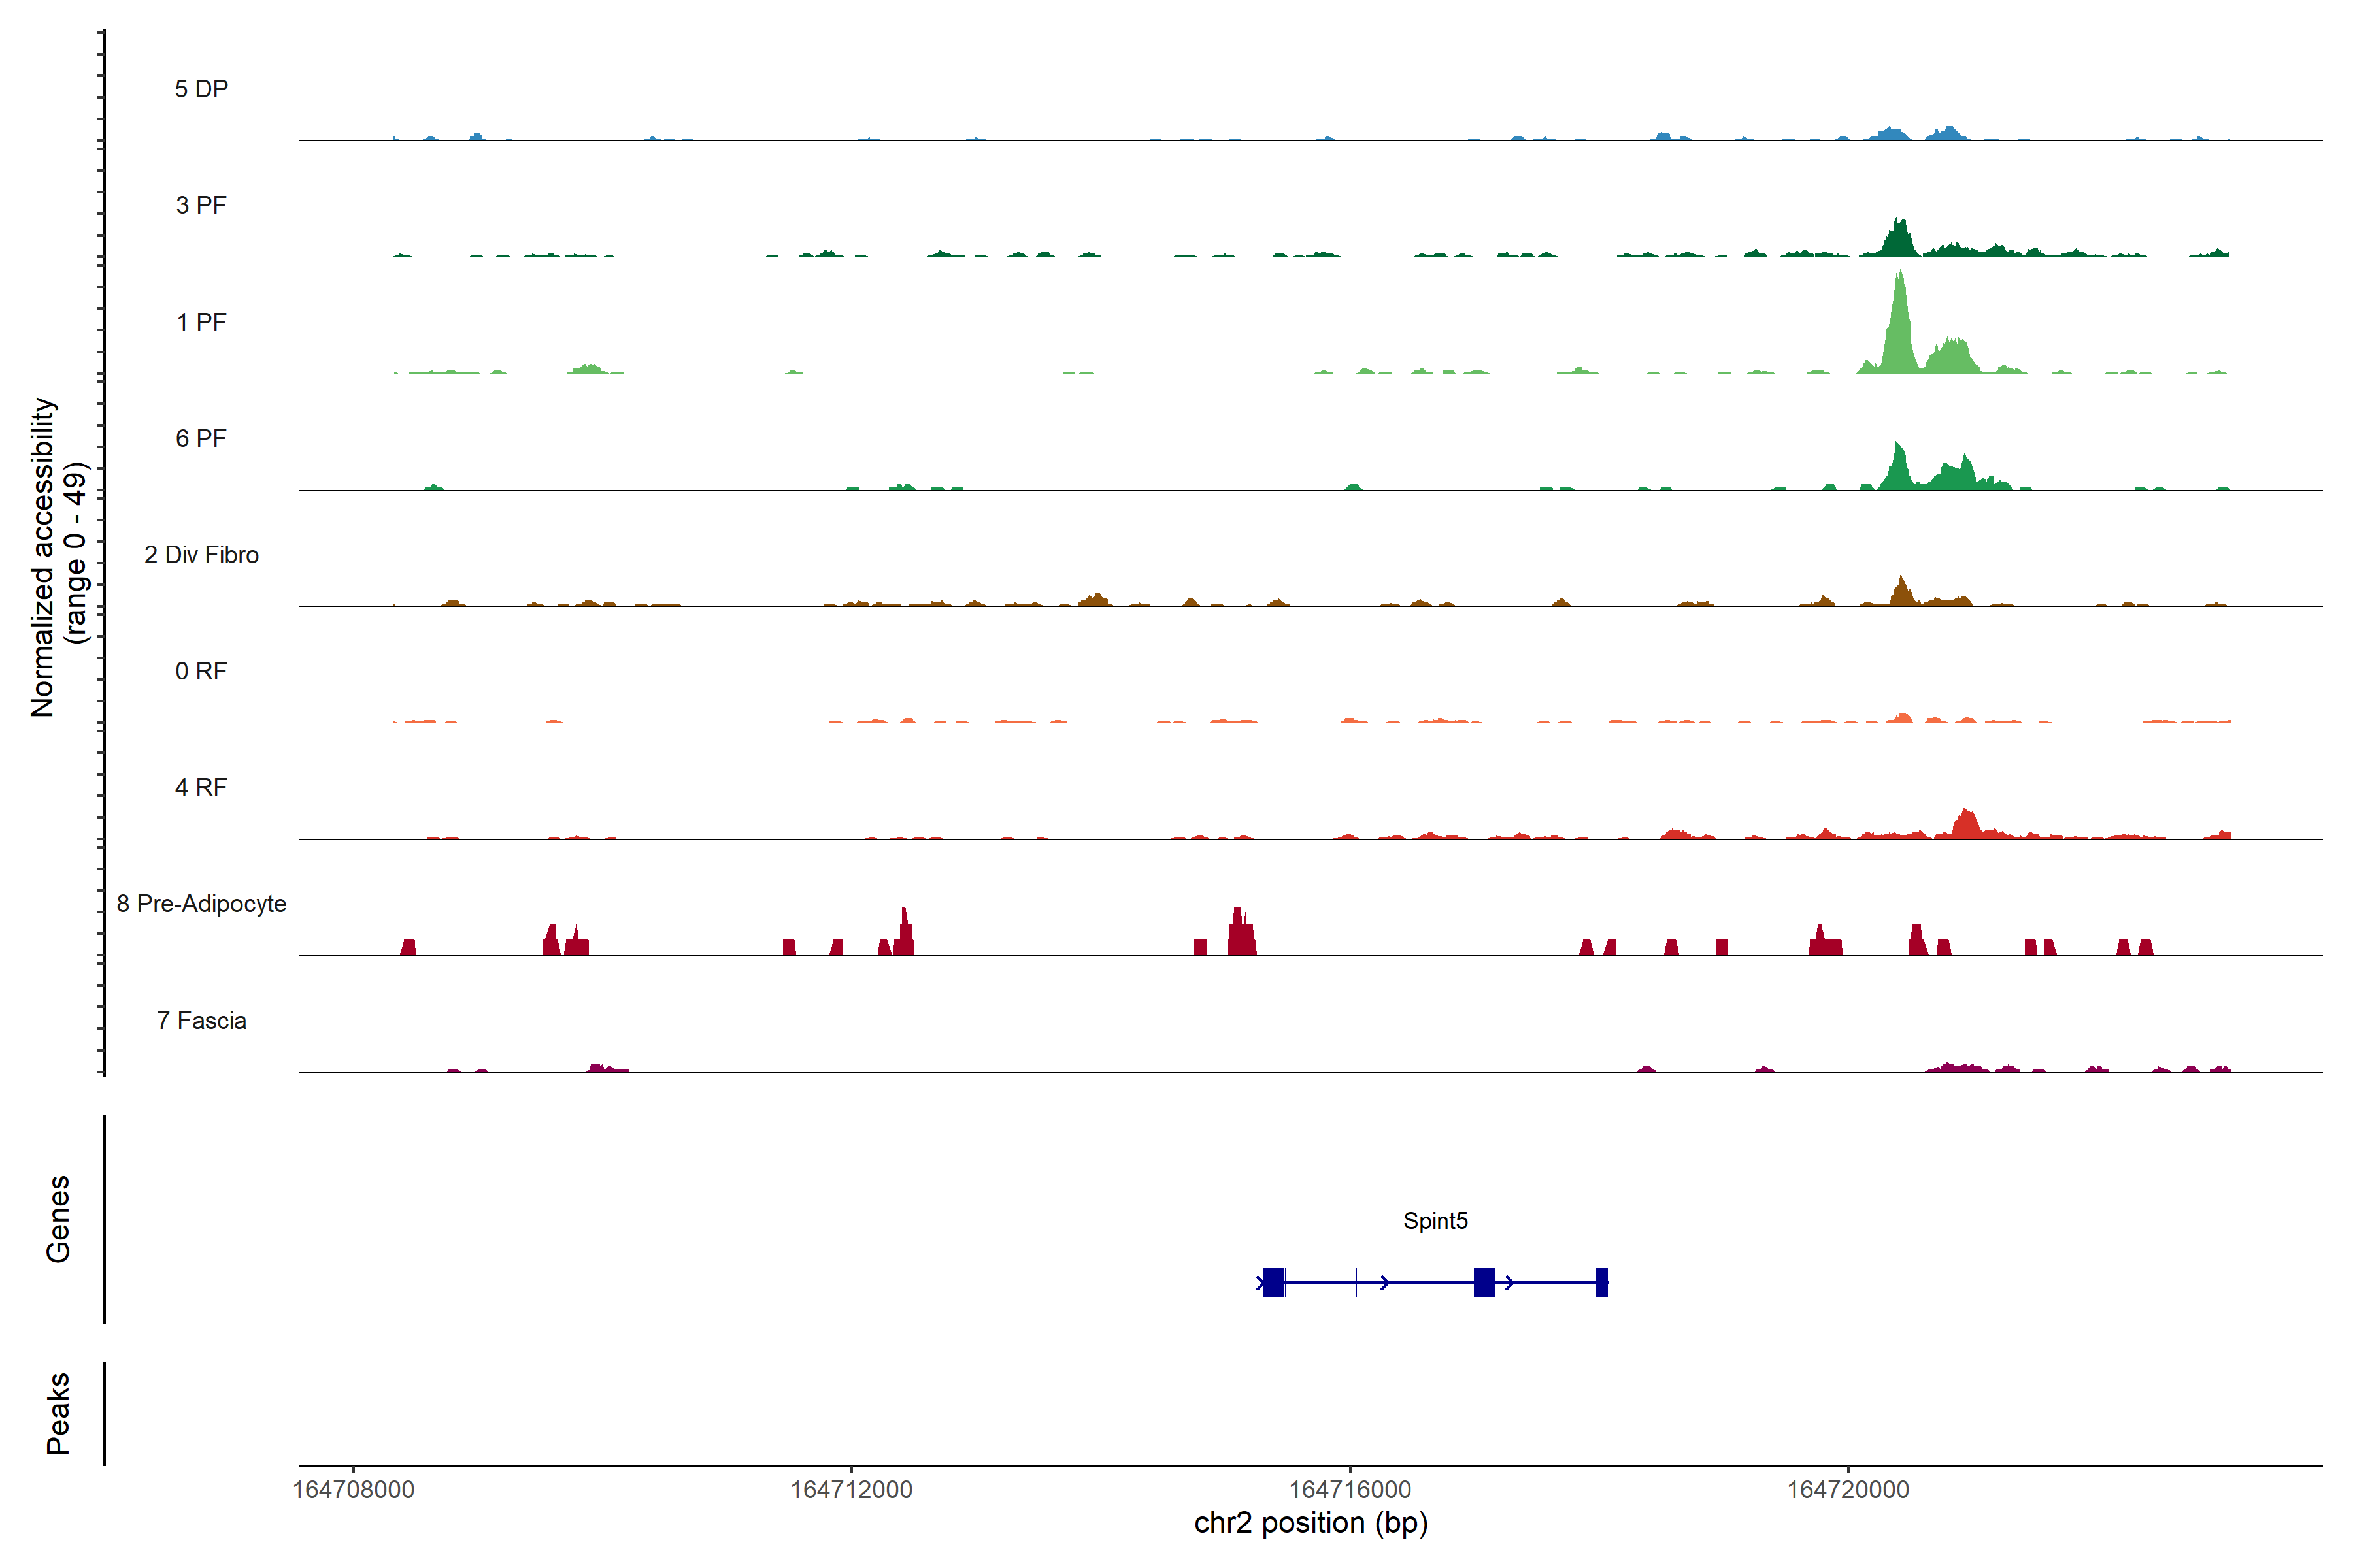Click the 3 PF track label
The height and width of the screenshot is (1568, 2353).
tap(201, 205)
